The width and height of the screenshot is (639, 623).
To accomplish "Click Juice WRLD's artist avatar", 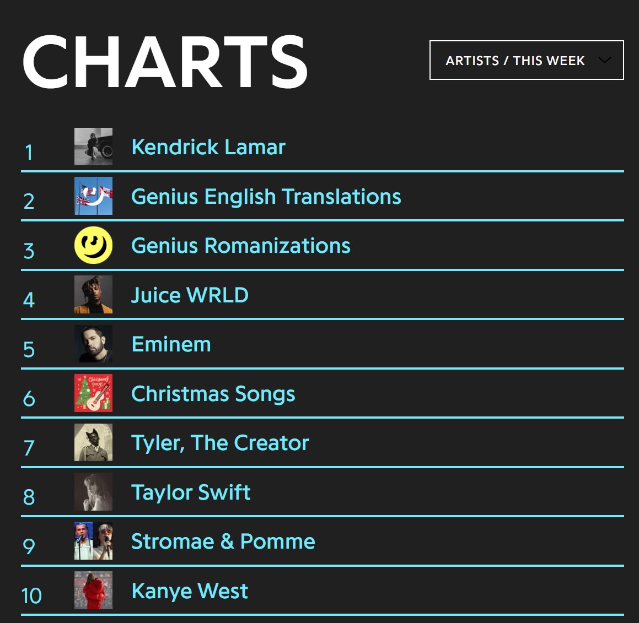I will (x=93, y=295).
